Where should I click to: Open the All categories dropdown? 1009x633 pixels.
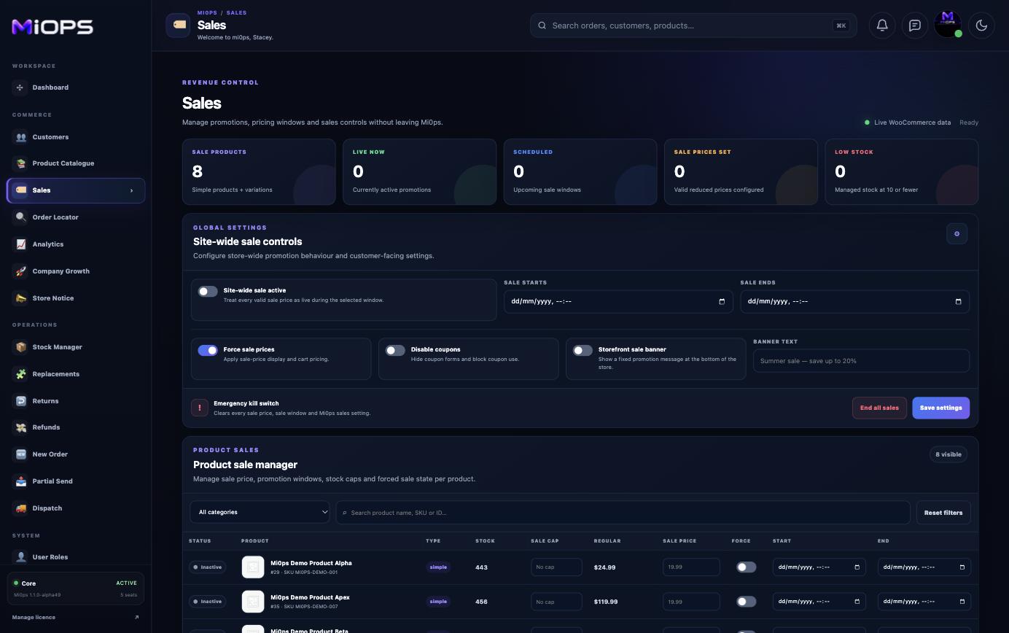click(x=260, y=512)
